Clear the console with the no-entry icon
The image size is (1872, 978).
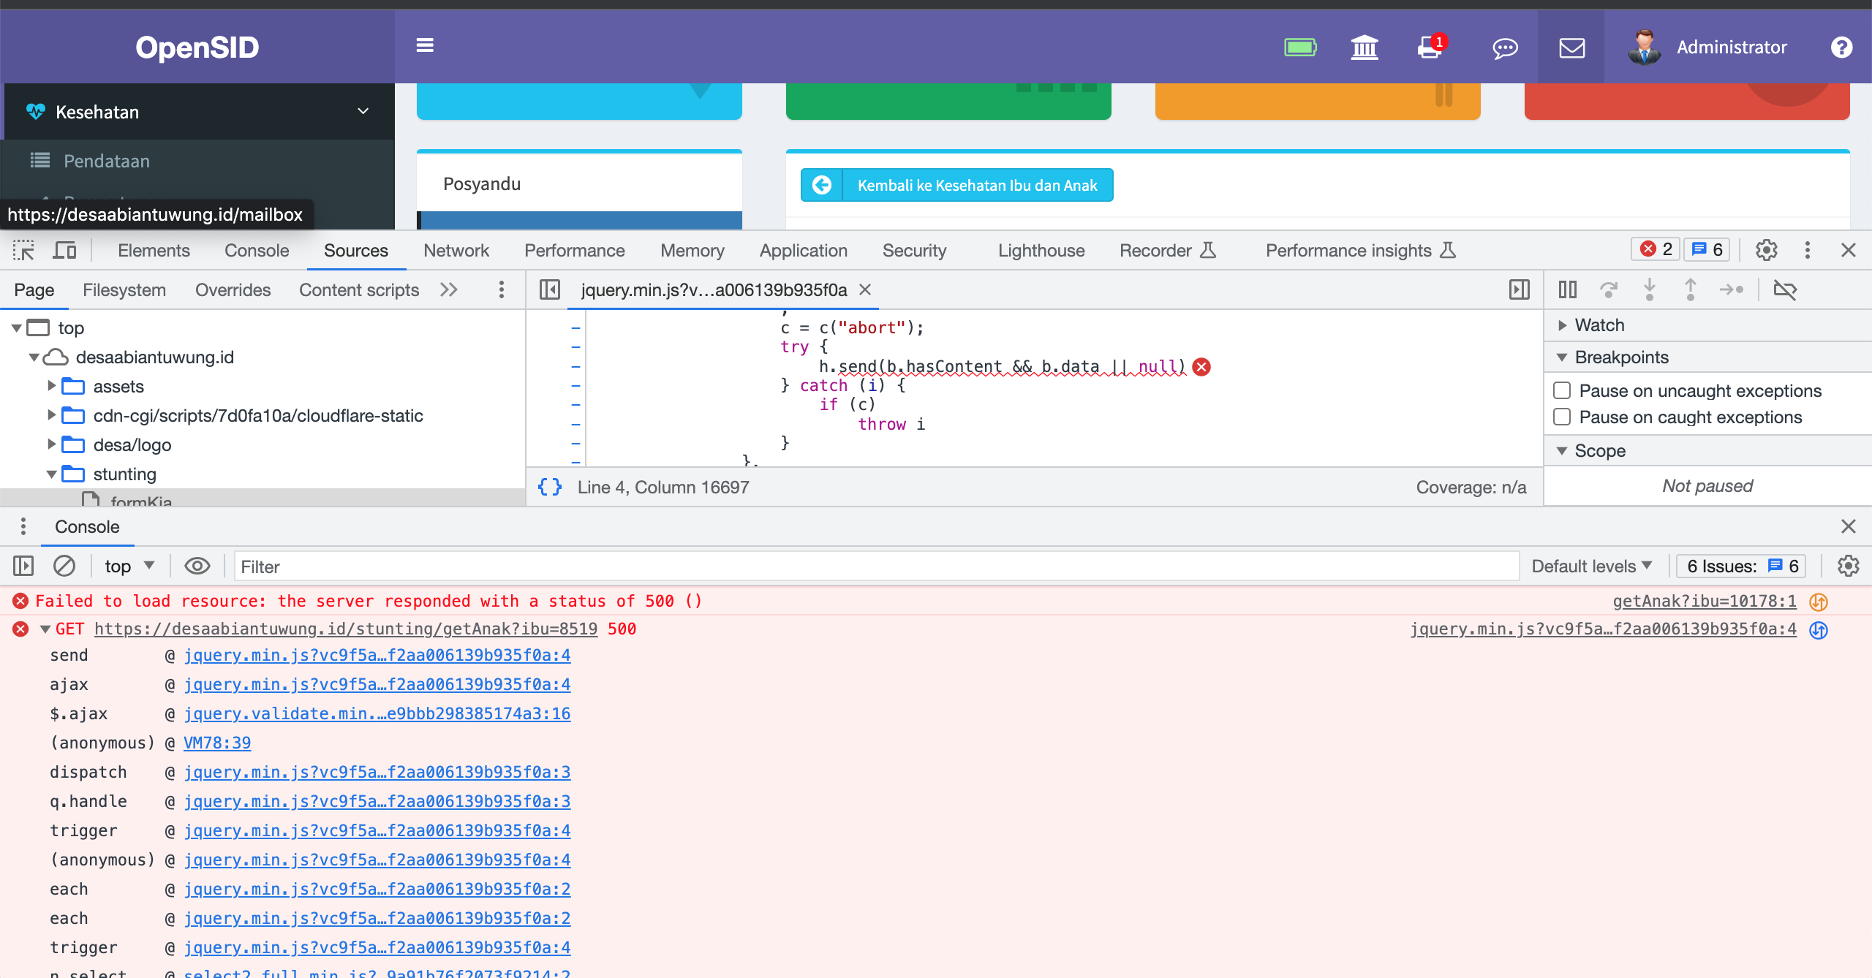coord(64,565)
